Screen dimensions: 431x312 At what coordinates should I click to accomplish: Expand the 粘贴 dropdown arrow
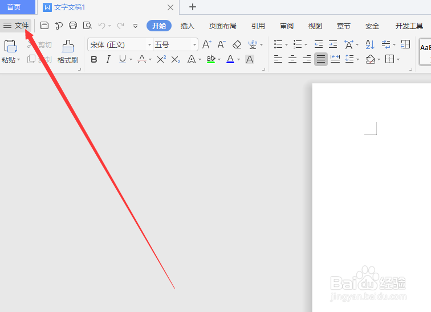coord(18,60)
